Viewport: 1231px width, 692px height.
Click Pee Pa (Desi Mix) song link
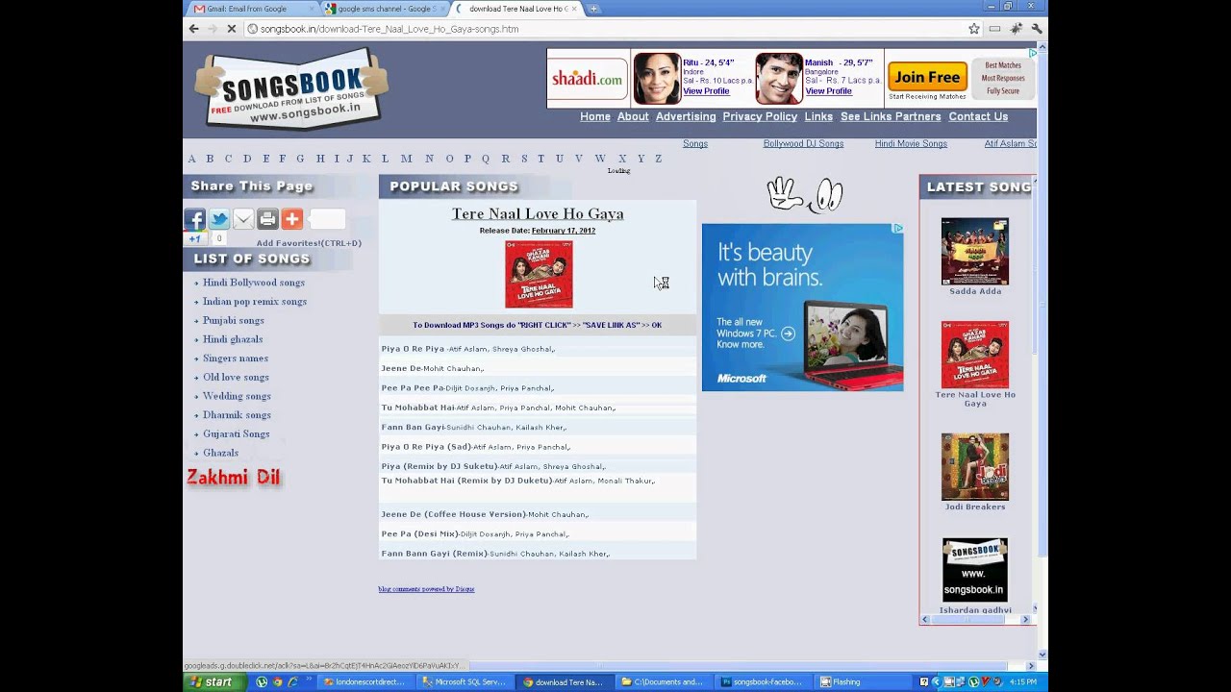pos(420,533)
